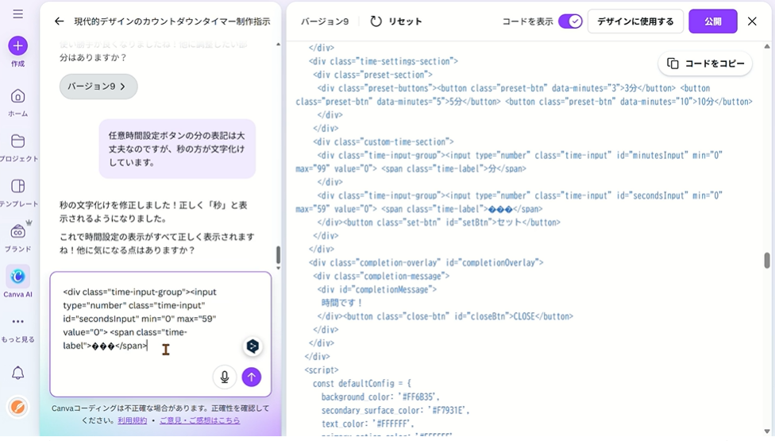Click the code panel scrollbar thumb
The height and width of the screenshot is (441, 775).
click(x=767, y=260)
